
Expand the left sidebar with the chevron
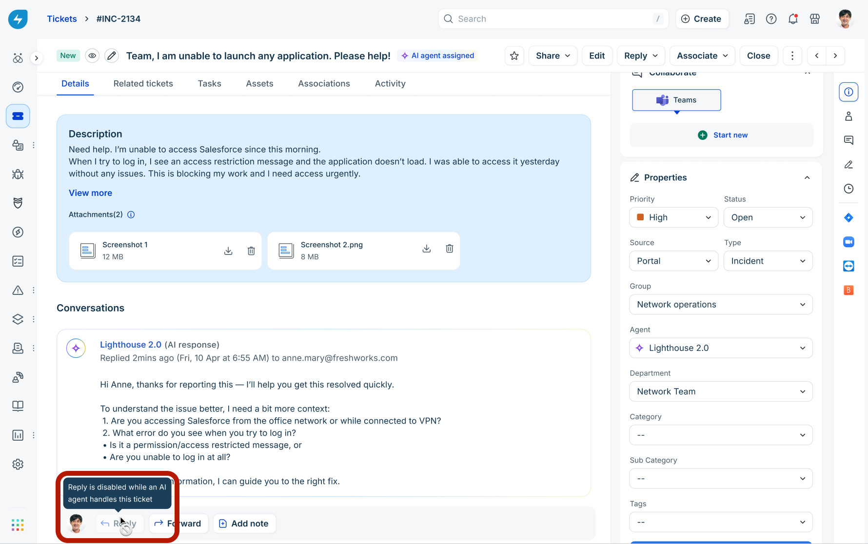[36, 58]
